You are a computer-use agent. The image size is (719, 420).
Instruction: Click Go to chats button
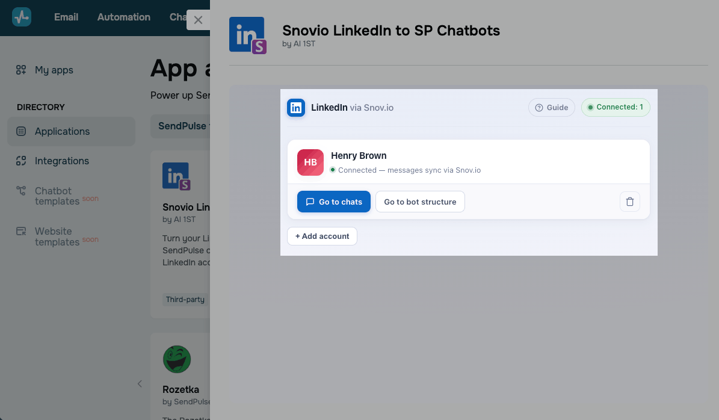pos(334,202)
